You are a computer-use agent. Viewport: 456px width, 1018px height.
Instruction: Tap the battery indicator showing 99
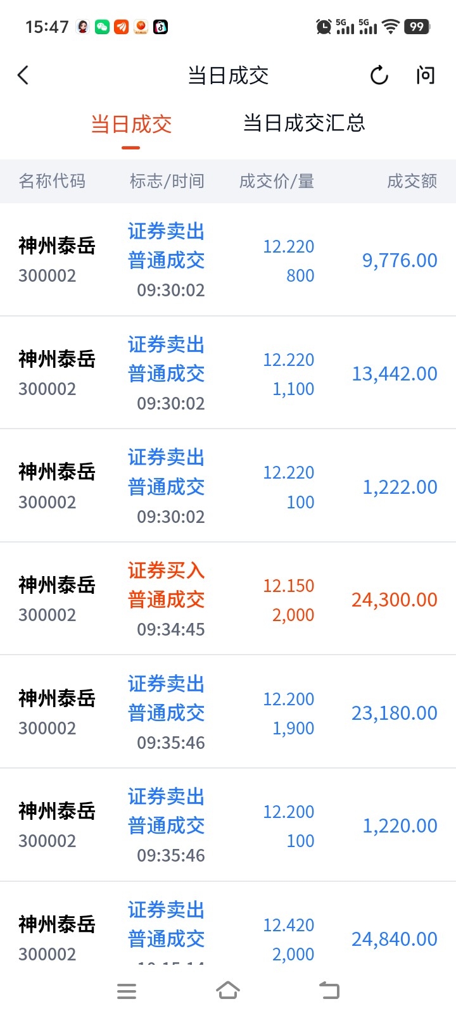pyautogui.click(x=417, y=27)
